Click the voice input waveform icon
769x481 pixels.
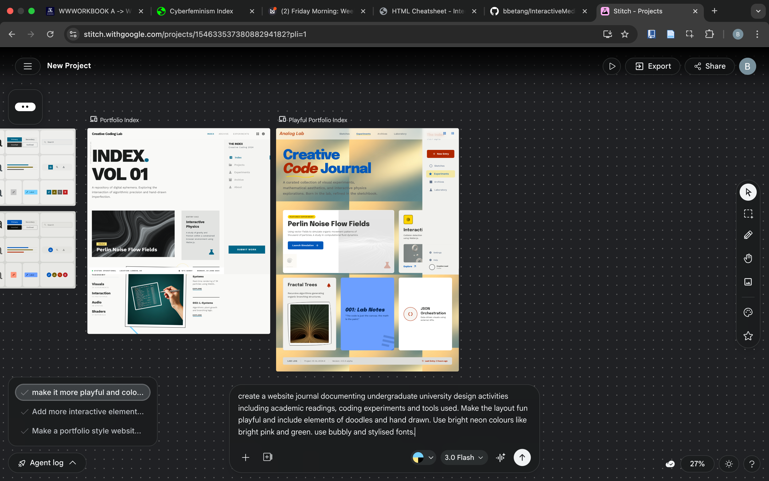(x=500, y=457)
